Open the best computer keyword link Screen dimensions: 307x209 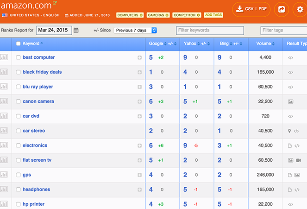[x=38, y=57]
